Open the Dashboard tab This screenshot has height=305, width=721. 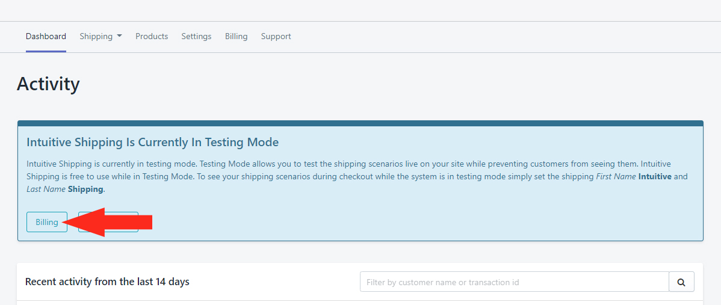coord(46,36)
